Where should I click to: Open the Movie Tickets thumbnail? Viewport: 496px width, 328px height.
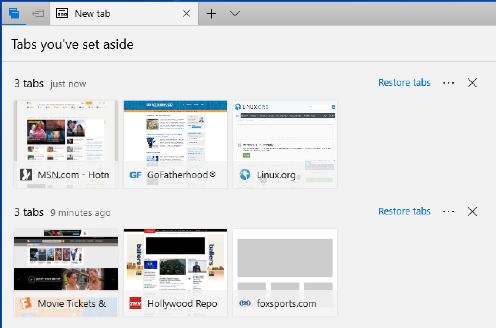(x=66, y=273)
